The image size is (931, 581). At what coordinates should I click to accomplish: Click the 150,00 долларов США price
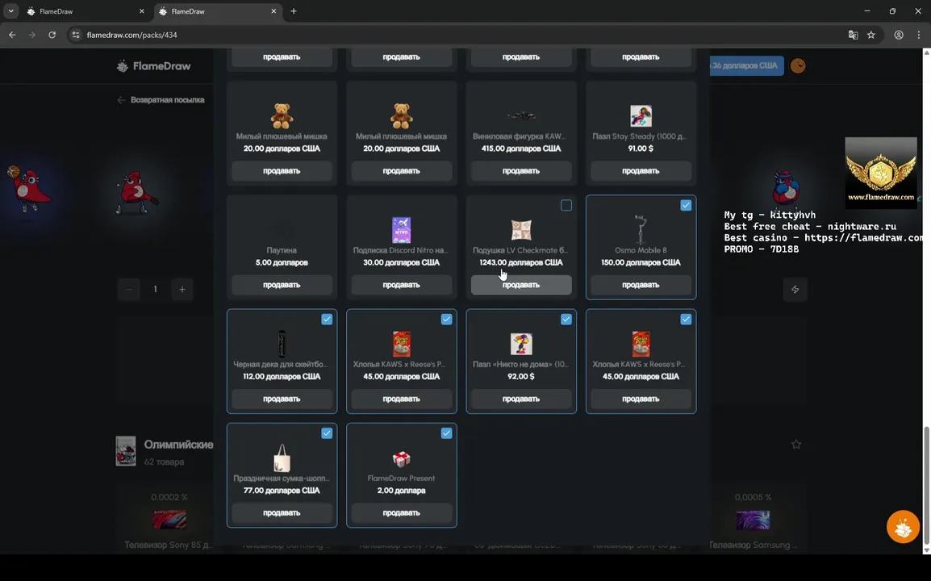tap(641, 262)
